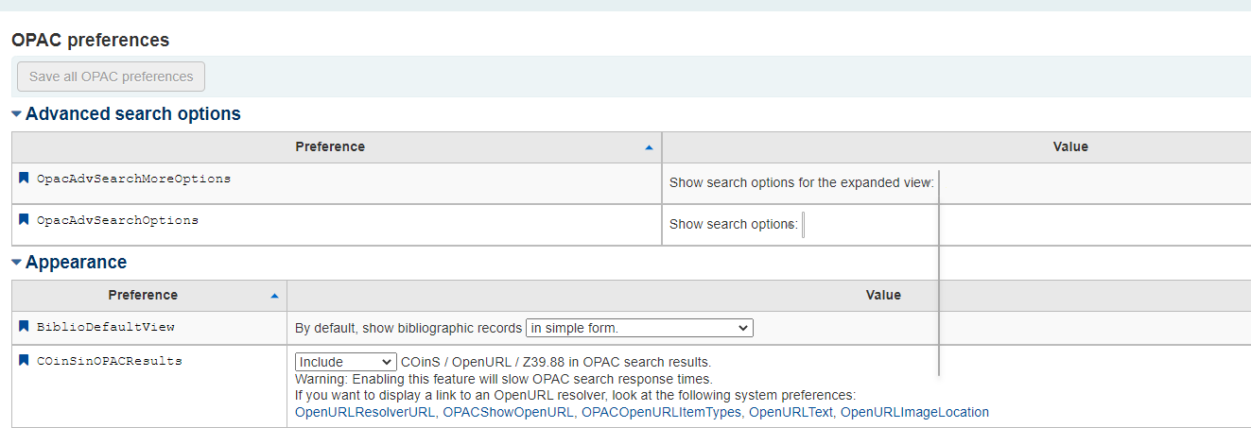Click sort arrow in Appearance Preference header
Viewport: 1251px width, 428px height.
pyautogui.click(x=274, y=296)
